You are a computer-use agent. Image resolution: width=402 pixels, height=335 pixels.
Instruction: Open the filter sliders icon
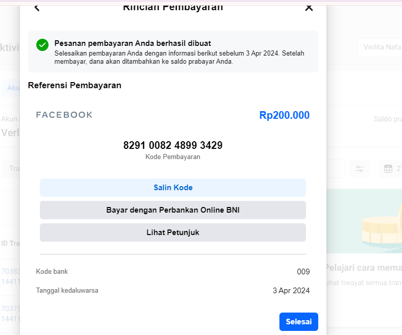(360, 169)
